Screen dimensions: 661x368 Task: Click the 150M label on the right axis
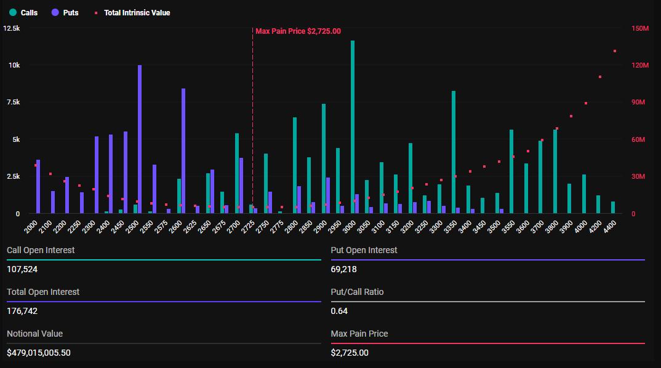click(x=640, y=28)
